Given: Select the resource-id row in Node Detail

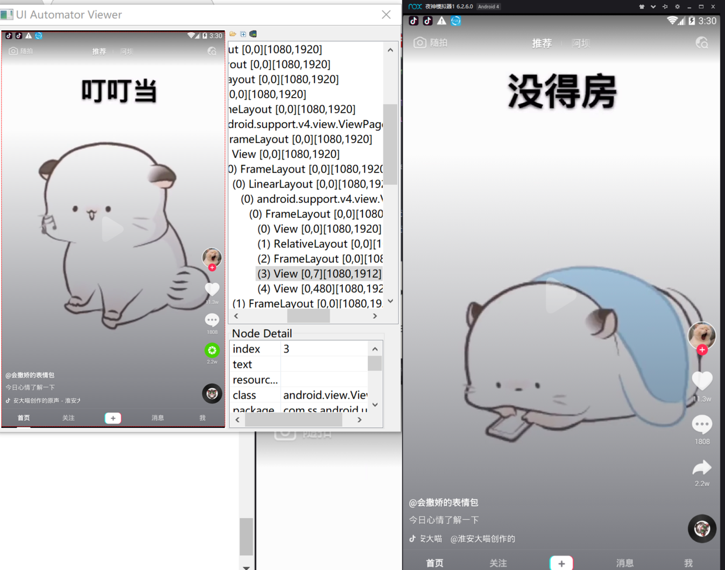Looking at the screenshot, I should pos(299,379).
